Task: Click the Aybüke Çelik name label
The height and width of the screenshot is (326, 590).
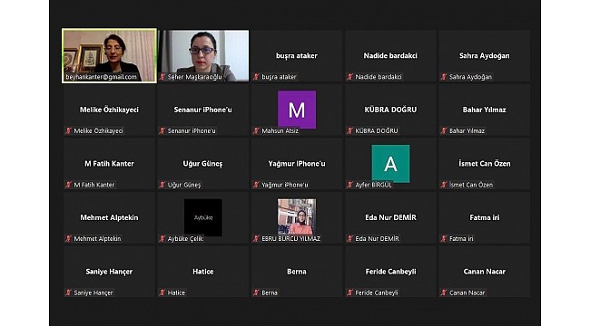Action: (x=185, y=239)
